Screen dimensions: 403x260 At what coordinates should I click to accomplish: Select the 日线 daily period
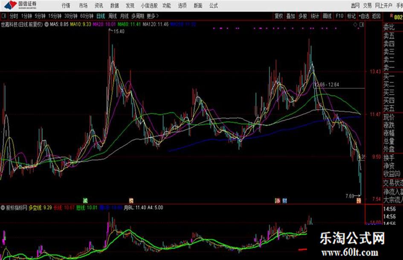(x=101, y=16)
